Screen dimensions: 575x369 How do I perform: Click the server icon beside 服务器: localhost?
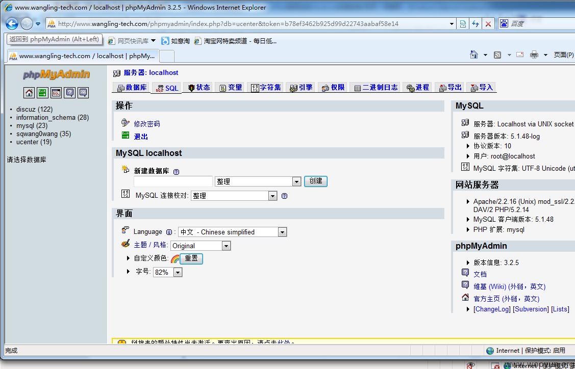tap(117, 73)
